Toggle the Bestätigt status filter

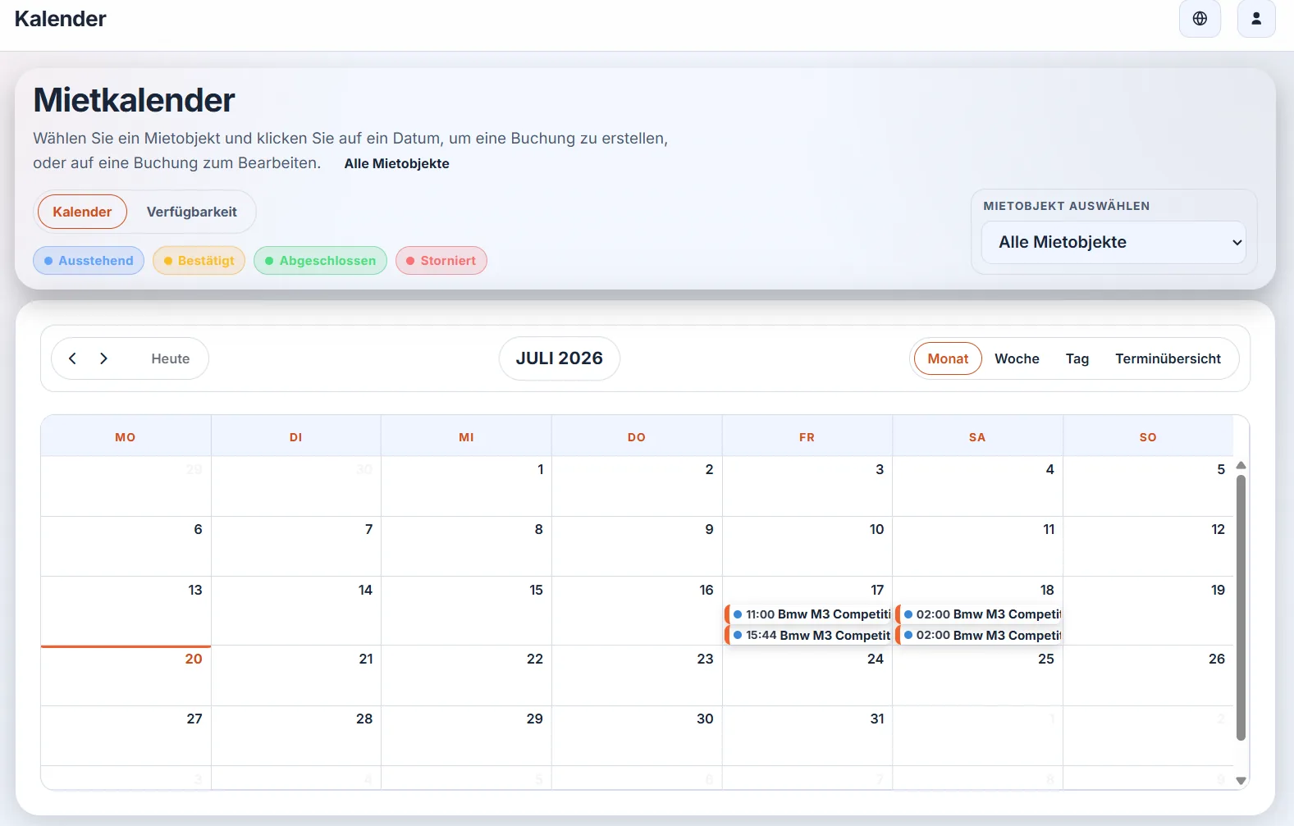point(199,261)
